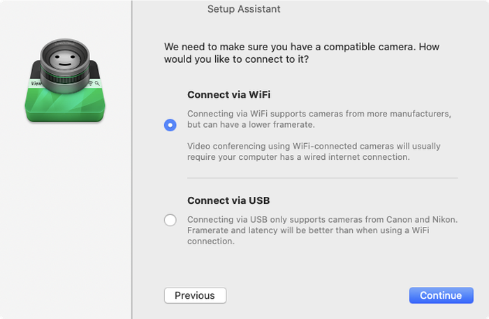Viewport: 489px width, 319px height.
Task: Click the Canon and Nikon USB description
Action: (x=323, y=230)
